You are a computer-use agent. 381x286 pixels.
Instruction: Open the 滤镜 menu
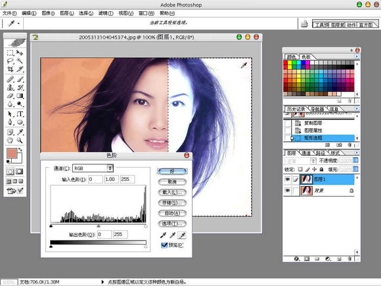(106, 13)
